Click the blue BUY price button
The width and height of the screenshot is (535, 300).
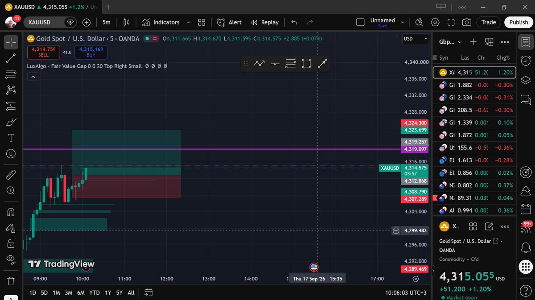[x=91, y=52]
